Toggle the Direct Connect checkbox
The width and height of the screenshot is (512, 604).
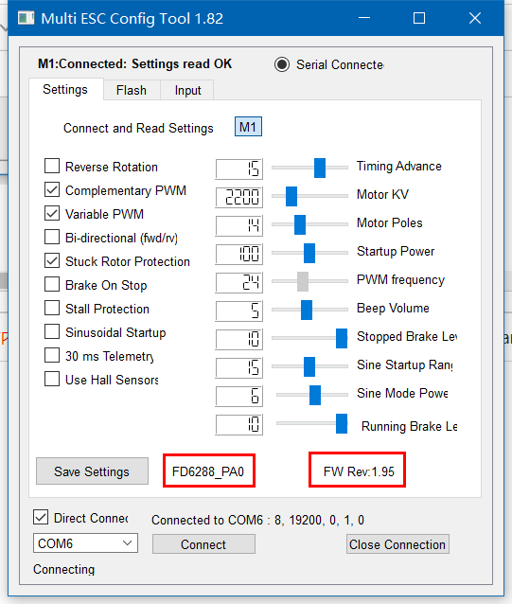pyautogui.click(x=41, y=517)
